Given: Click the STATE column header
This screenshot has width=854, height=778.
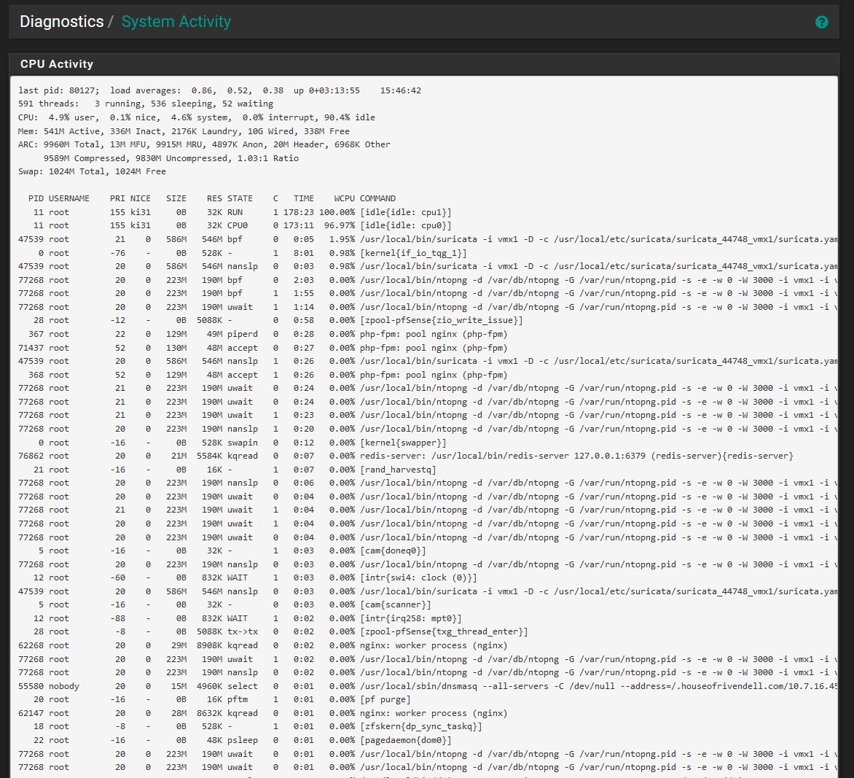Looking at the screenshot, I should (x=240, y=198).
